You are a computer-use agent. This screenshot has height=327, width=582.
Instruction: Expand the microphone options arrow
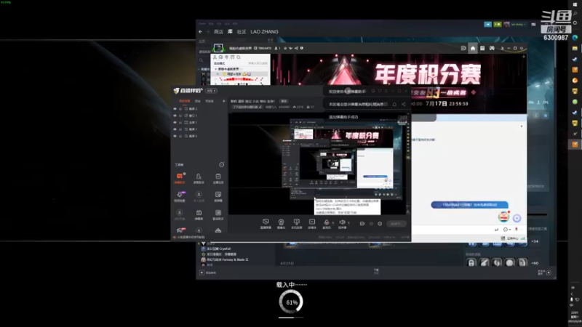[333, 223]
